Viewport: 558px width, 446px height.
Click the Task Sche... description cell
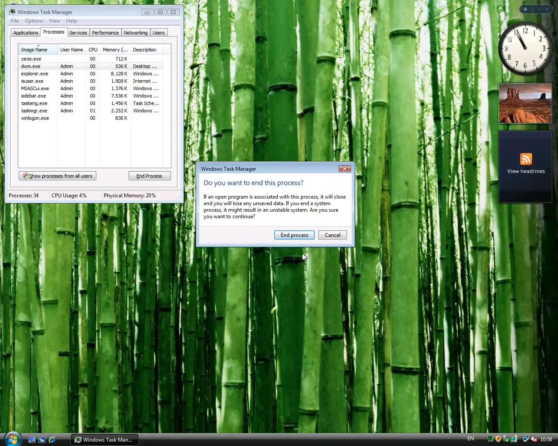pos(146,103)
